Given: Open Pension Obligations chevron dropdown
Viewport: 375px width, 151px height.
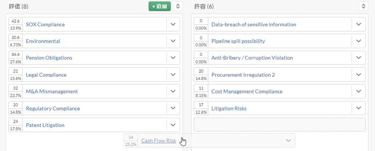Looking at the screenshot, I should (x=173, y=58).
